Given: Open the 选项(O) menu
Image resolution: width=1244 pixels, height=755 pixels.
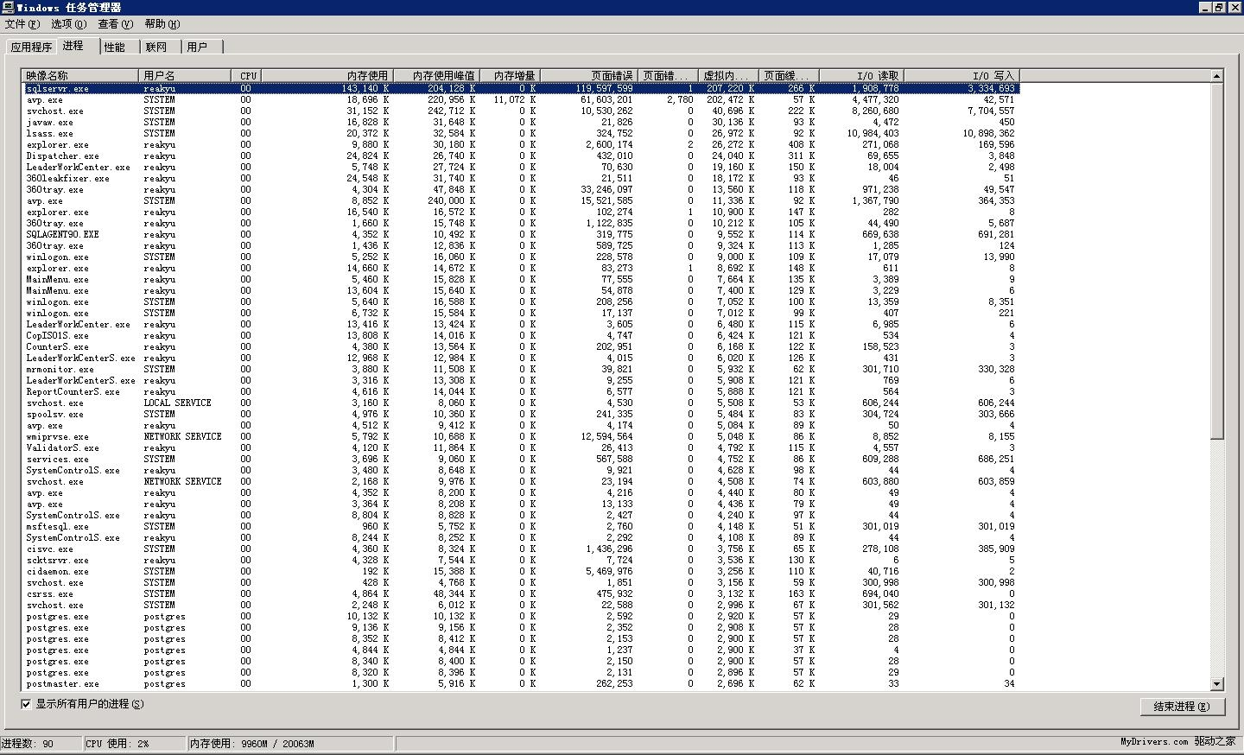Looking at the screenshot, I should [x=68, y=24].
